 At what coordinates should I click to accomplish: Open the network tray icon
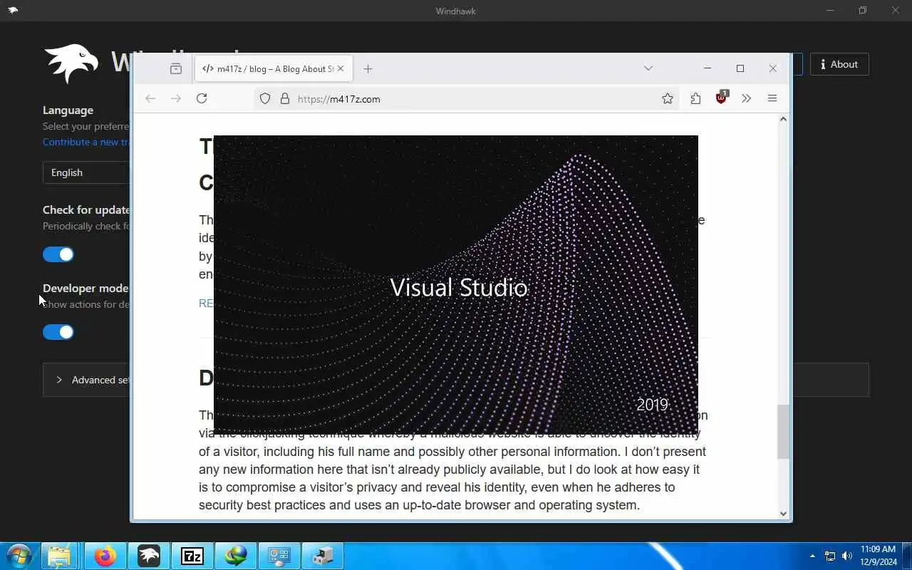830,556
